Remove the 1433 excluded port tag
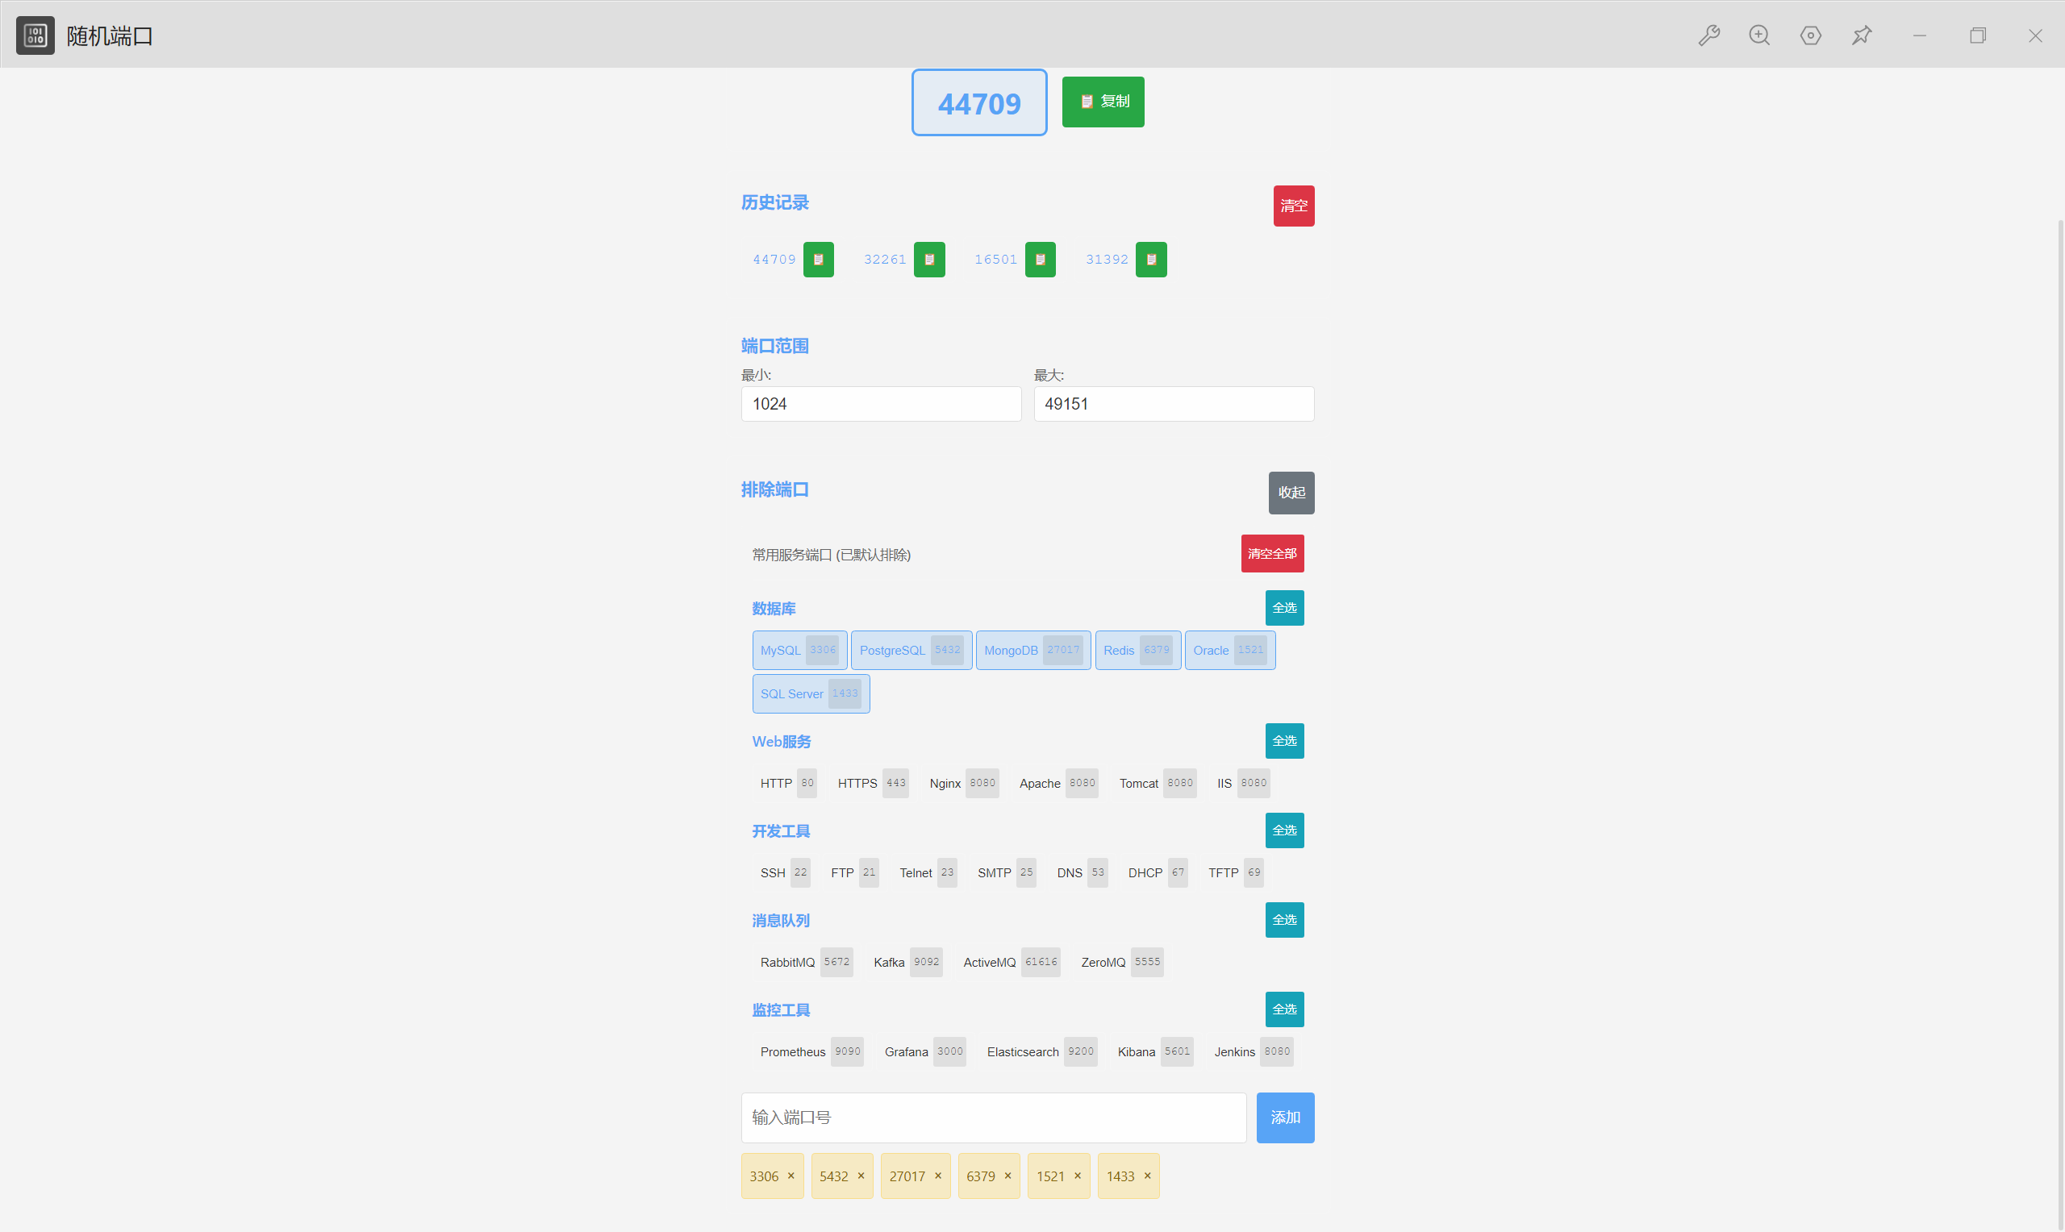2065x1232 pixels. point(1147,1176)
